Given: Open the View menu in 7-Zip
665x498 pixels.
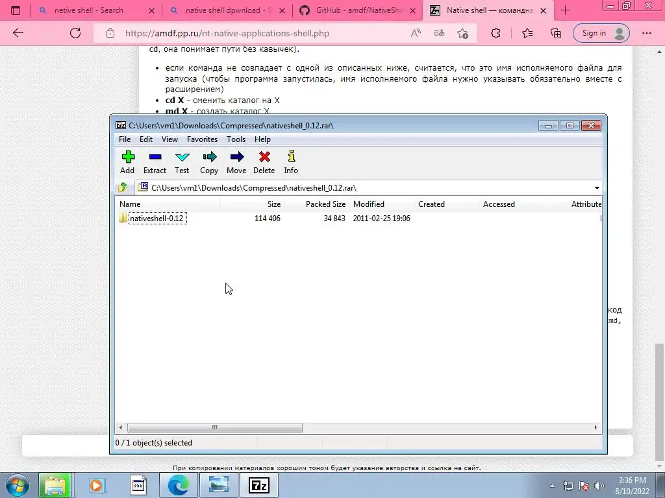Looking at the screenshot, I should [169, 139].
